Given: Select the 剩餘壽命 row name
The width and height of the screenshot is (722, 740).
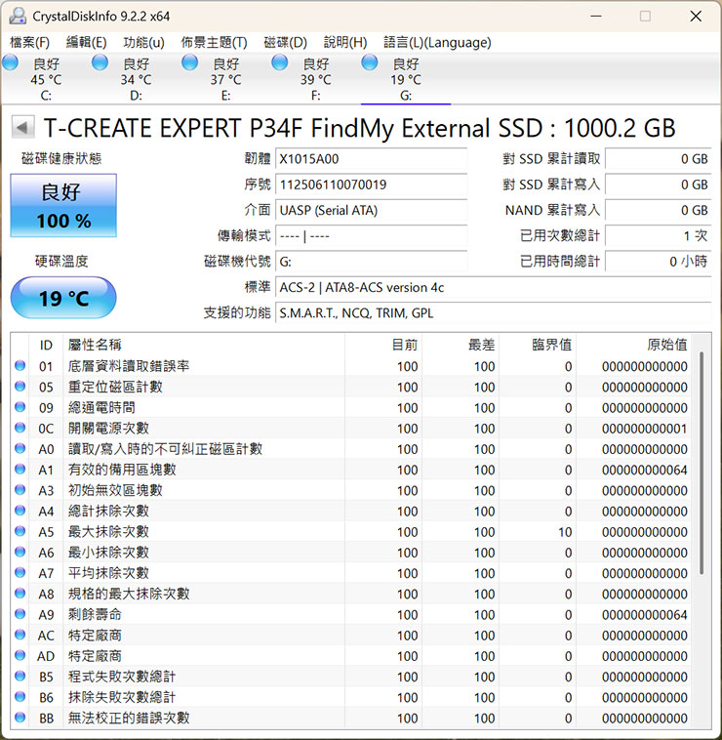Looking at the screenshot, I should [x=95, y=614].
